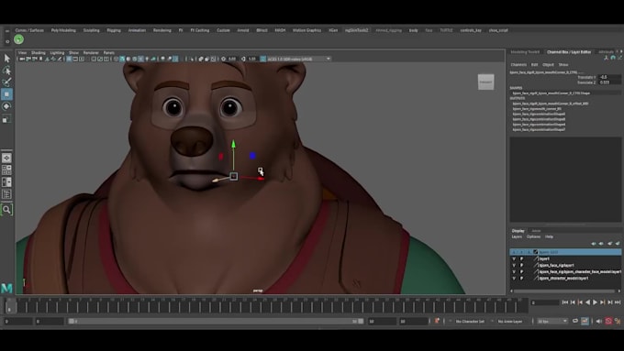Click create new layer from selected icon
This screenshot has height=351, width=624.
click(x=618, y=243)
